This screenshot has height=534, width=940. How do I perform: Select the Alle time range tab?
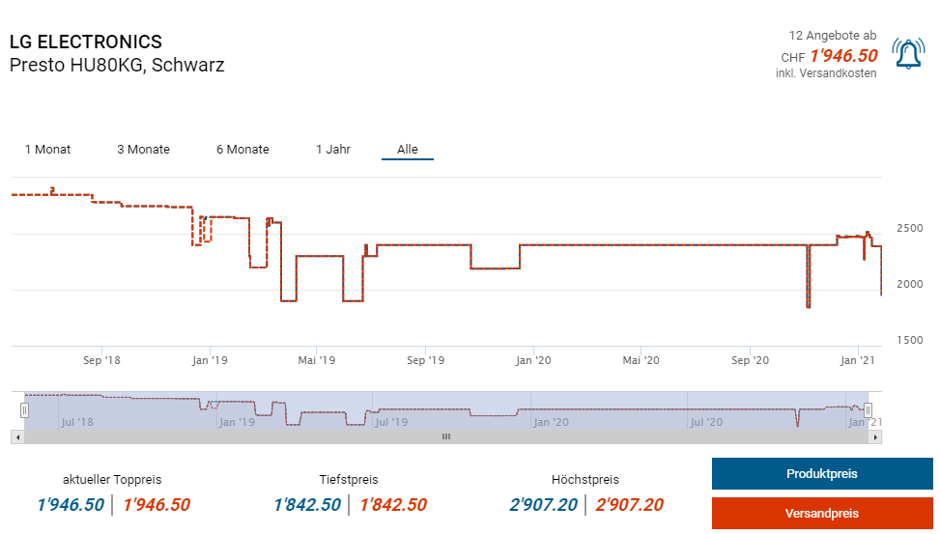(408, 150)
